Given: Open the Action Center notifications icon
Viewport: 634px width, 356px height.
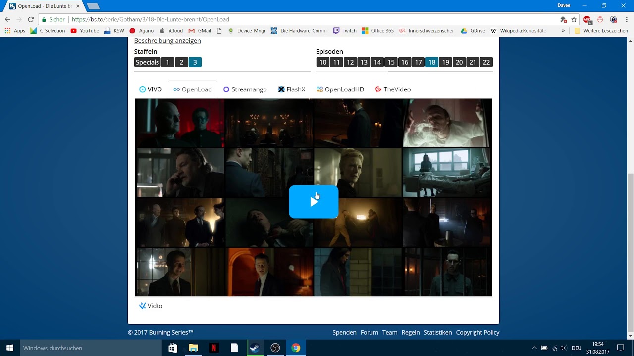Looking at the screenshot, I should click(620, 348).
